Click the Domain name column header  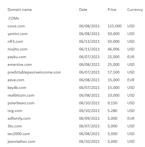(x=20, y=10)
